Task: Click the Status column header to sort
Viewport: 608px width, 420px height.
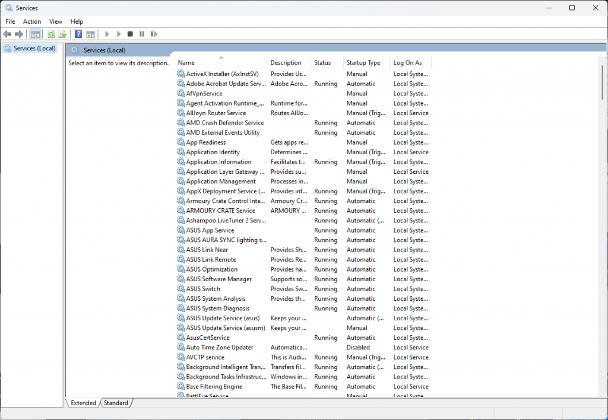Action: (322, 62)
